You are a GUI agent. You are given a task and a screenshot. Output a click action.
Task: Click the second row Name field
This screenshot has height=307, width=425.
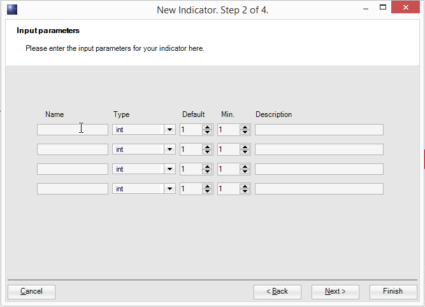click(73, 149)
